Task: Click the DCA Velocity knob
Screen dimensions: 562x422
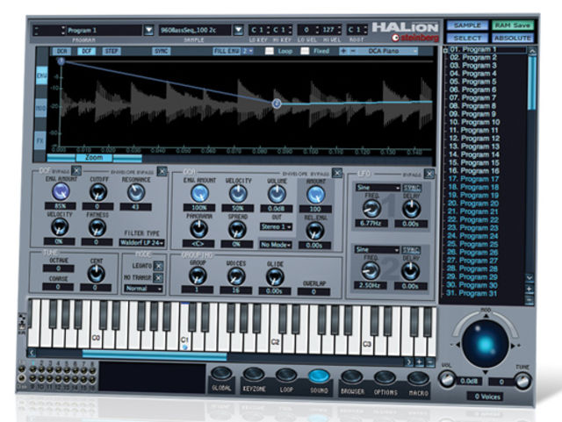Action: 238,194
